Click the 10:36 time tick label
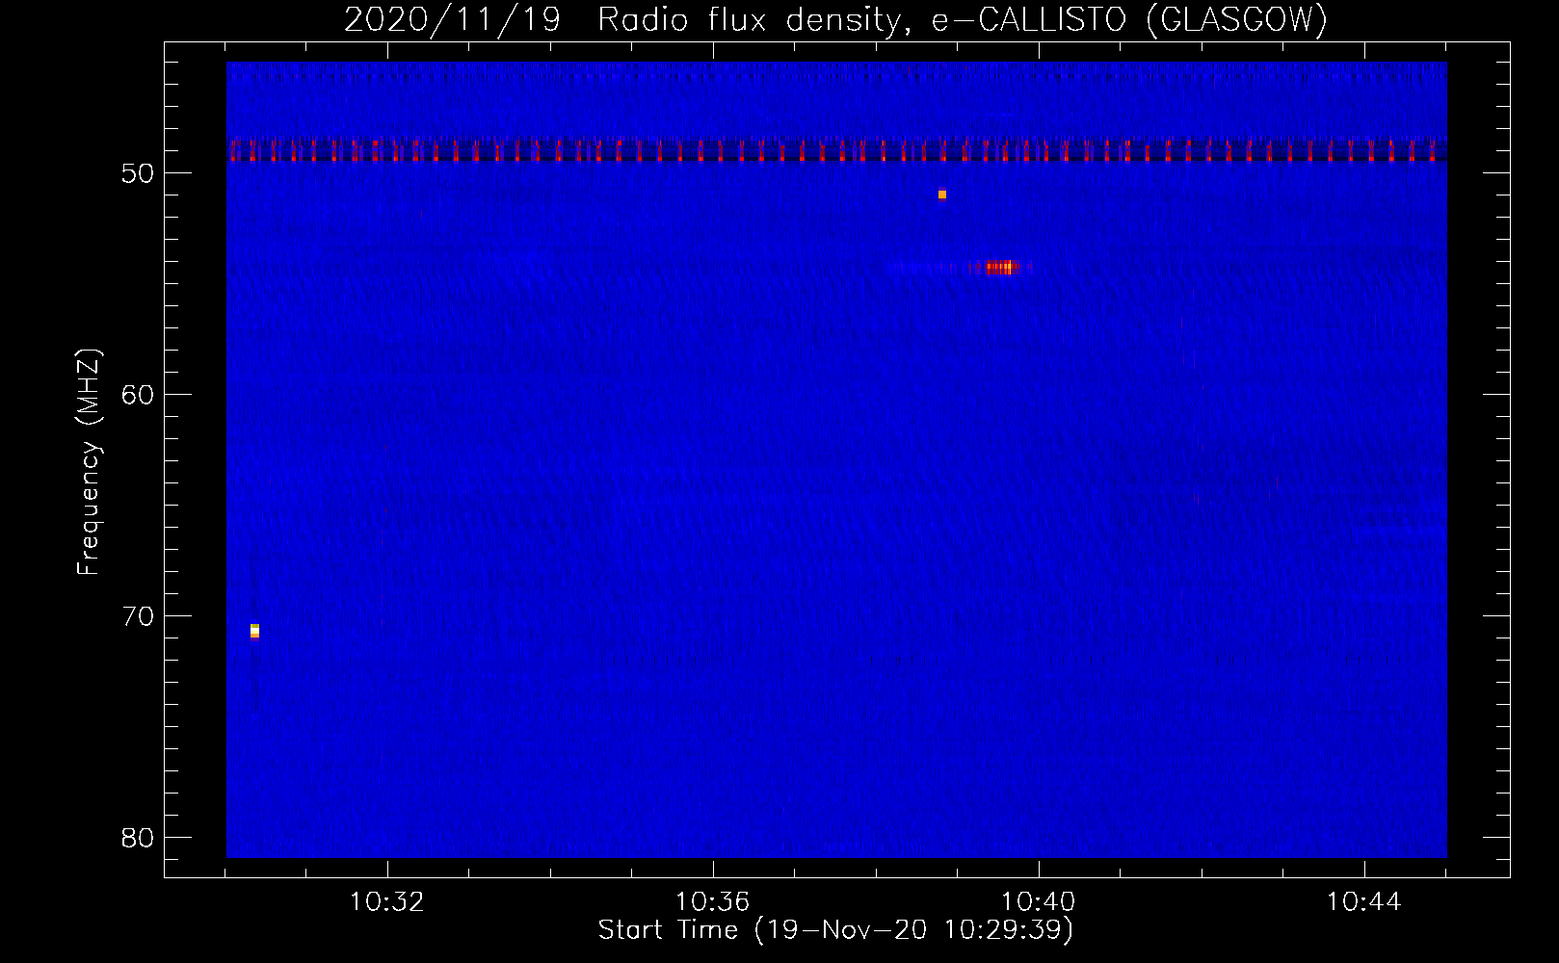Image resolution: width=1559 pixels, height=963 pixels. 713,902
